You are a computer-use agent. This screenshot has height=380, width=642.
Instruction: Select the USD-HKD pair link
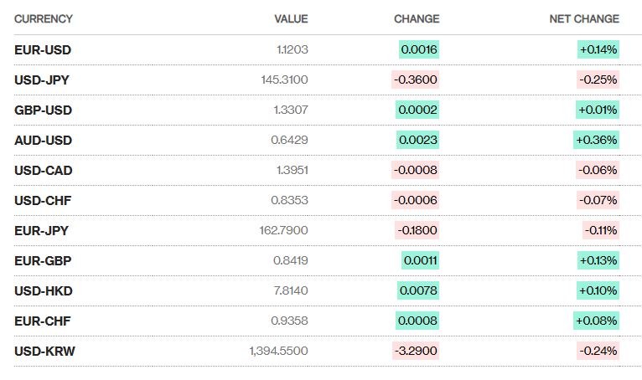(x=44, y=290)
